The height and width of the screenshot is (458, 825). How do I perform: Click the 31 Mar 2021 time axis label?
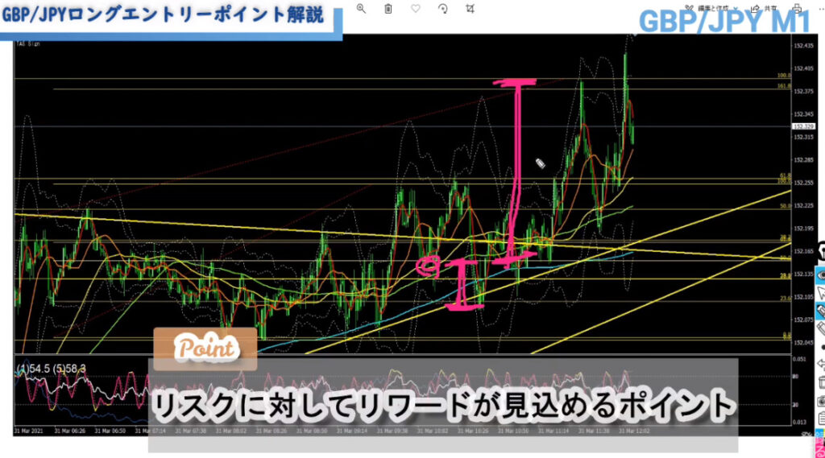[x=29, y=431]
